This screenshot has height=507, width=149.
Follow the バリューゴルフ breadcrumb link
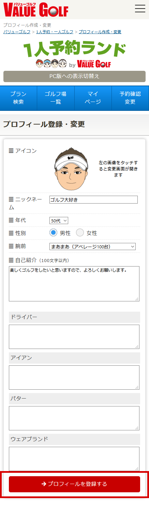17,32
